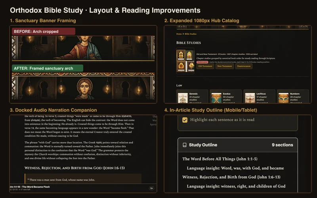Click the Study Outline book icon
The width and height of the screenshot is (317, 198).
tap(184, 145)
